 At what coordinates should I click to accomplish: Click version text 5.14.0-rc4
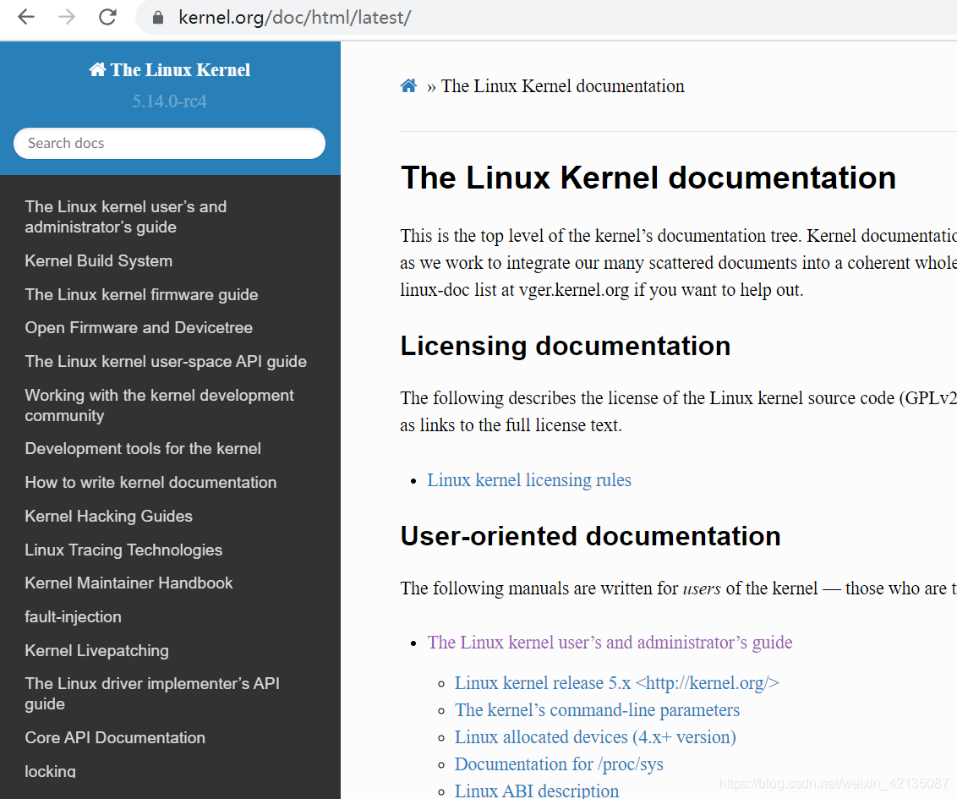click(x=170, y=101)
